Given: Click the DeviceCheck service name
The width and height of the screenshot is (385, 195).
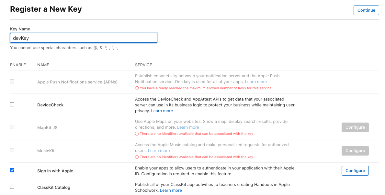Looking at the screenshot, I should pos(50,105).
